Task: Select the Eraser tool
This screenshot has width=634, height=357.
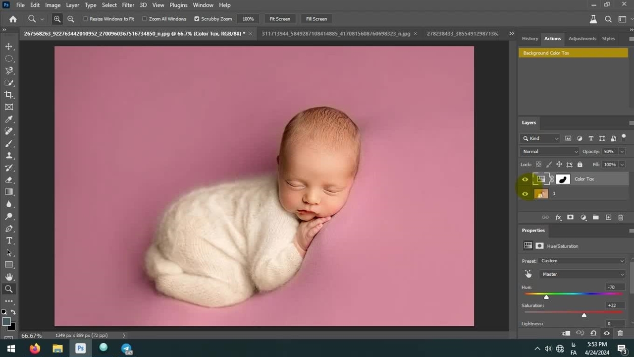Action: point(9,180)
